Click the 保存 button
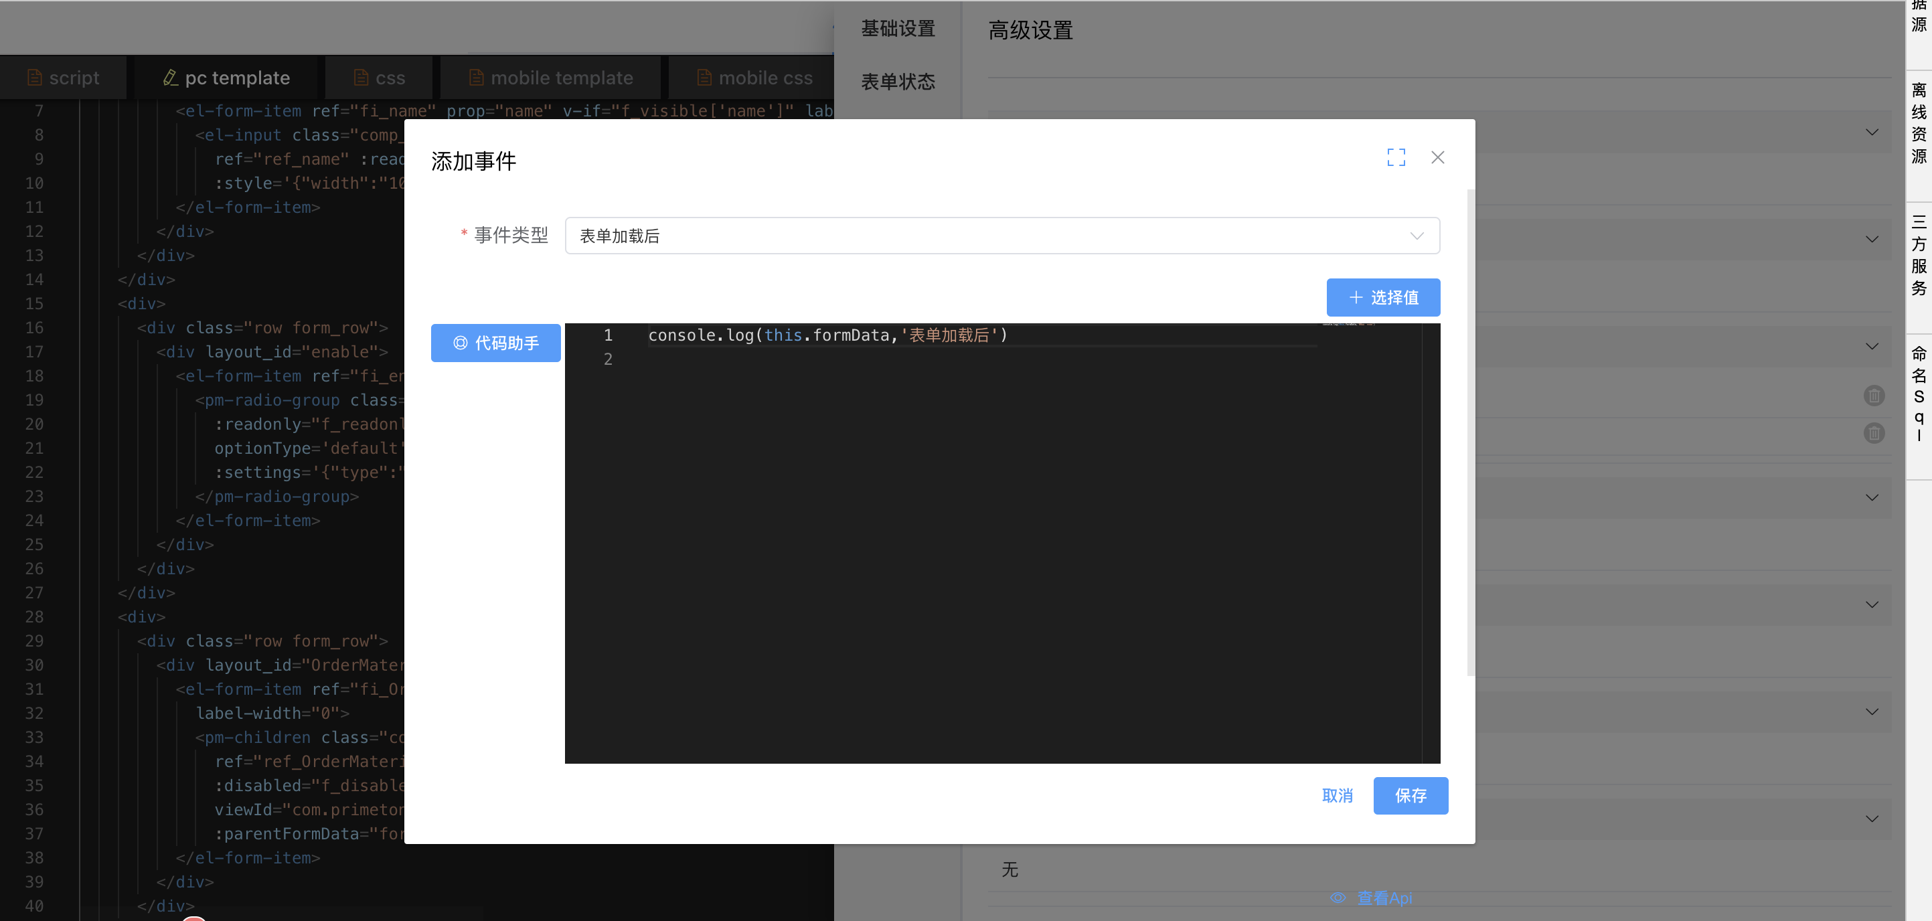1932x921 pixels. point(1410,795)
